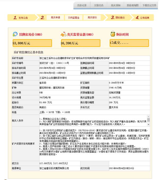
Task: Click step 1 发布公告
Action: 21,18
